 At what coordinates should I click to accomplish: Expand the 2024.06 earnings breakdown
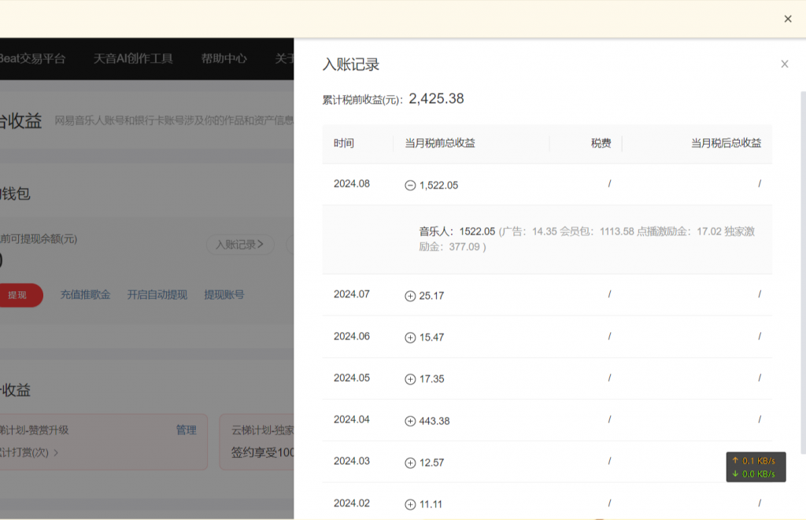click(x=410, y=337)
